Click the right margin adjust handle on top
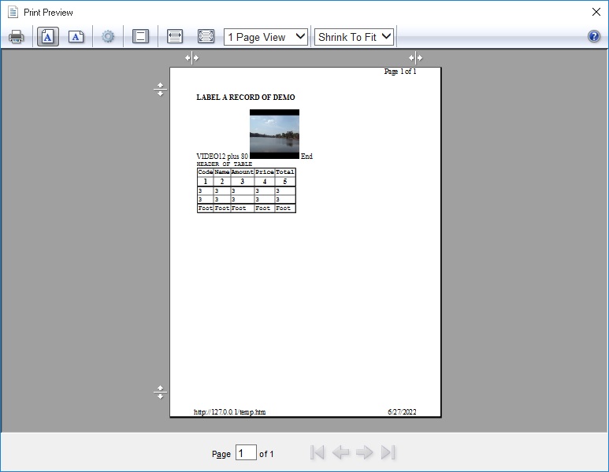Viewport: 609px width, 472px height. pos(415,57)
